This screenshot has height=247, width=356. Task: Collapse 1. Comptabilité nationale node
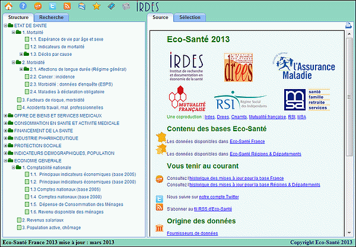[x=14, y=167]
